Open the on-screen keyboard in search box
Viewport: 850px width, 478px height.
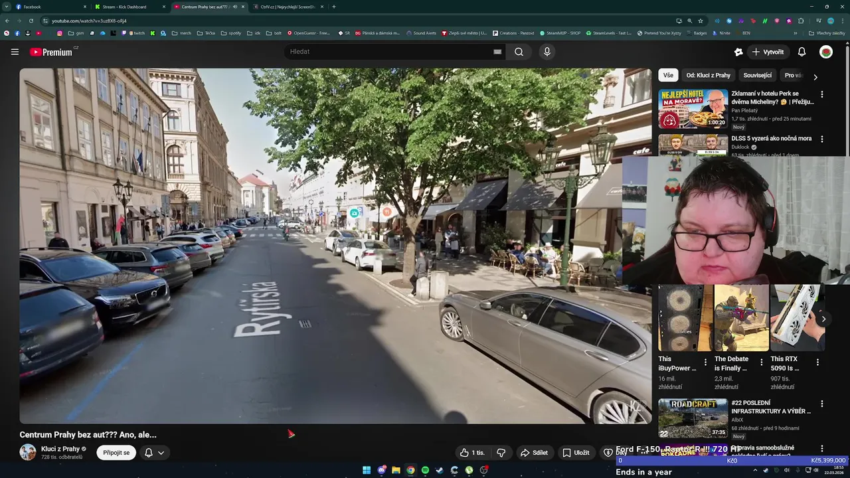coord(497,52)
